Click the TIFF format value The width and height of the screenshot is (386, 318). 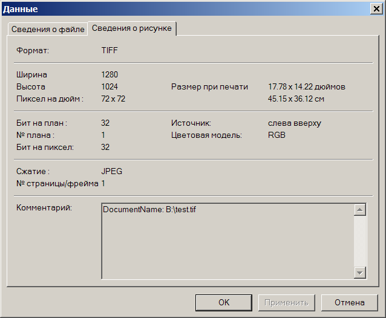click(x=110, y=51)
